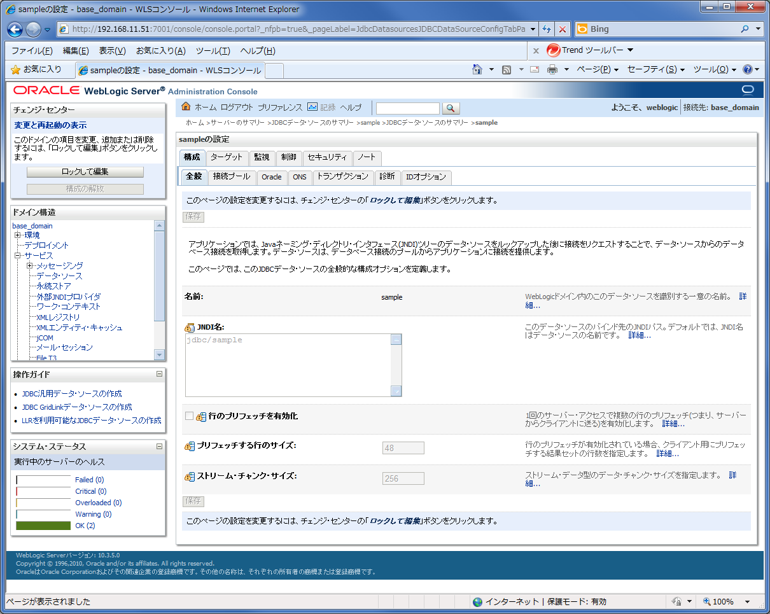Open the recent pages dropdown arrow
770x614 pixels.
(48, 30)
